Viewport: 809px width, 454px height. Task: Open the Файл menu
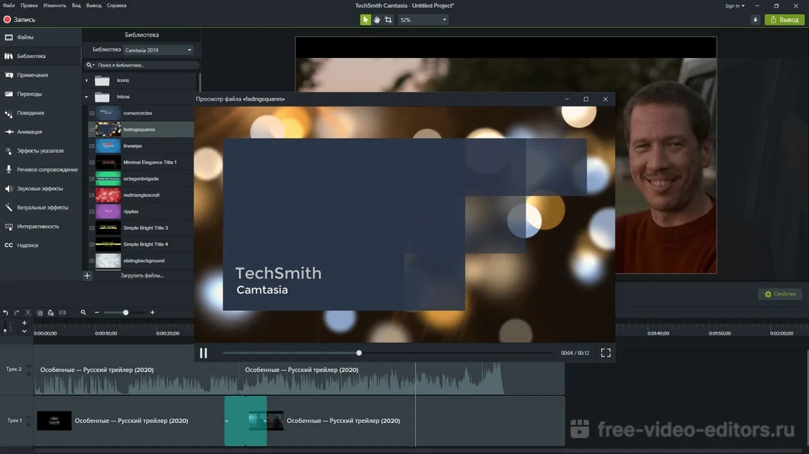click(x=8, y=5)
